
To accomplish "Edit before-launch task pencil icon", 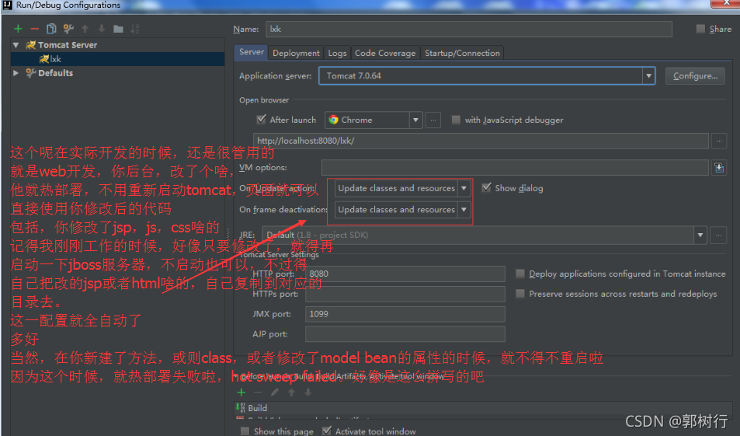I will click(x=274, y=392).
